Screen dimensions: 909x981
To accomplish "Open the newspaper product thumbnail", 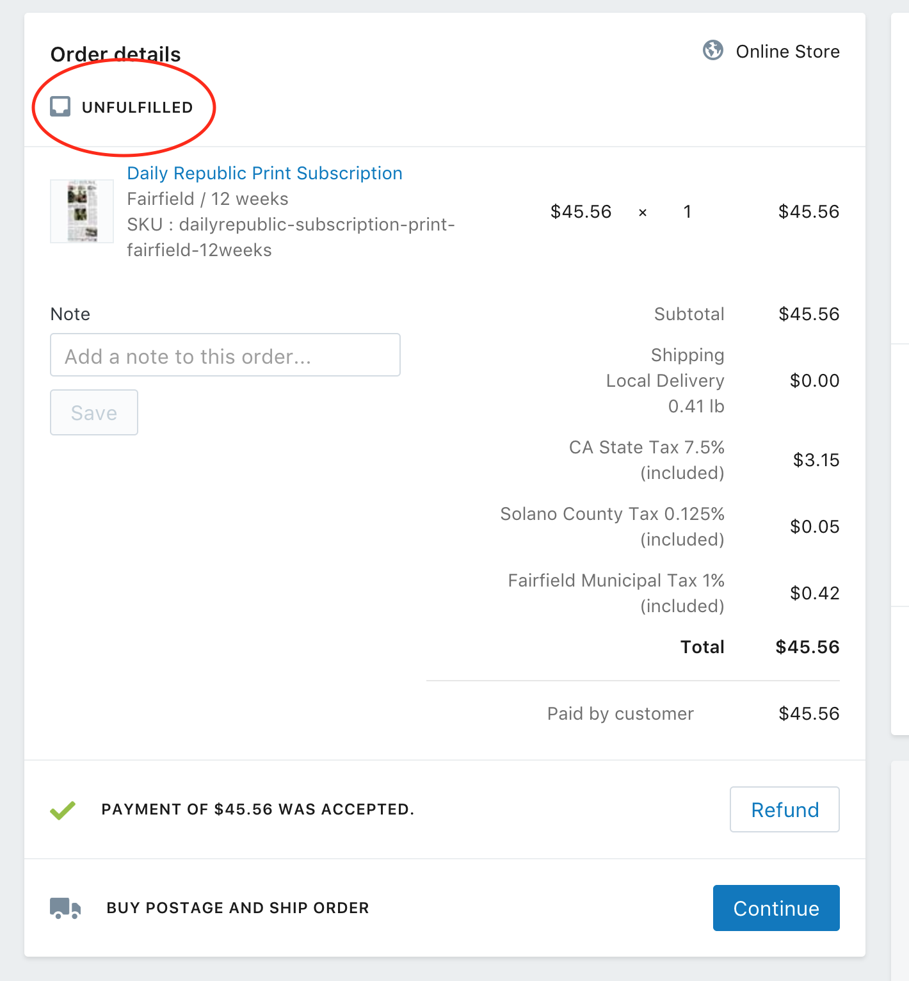I will click(82, 211).
